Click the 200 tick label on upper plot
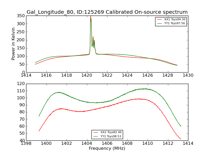Screen dimensions: 209x156 tap(21, 40)
